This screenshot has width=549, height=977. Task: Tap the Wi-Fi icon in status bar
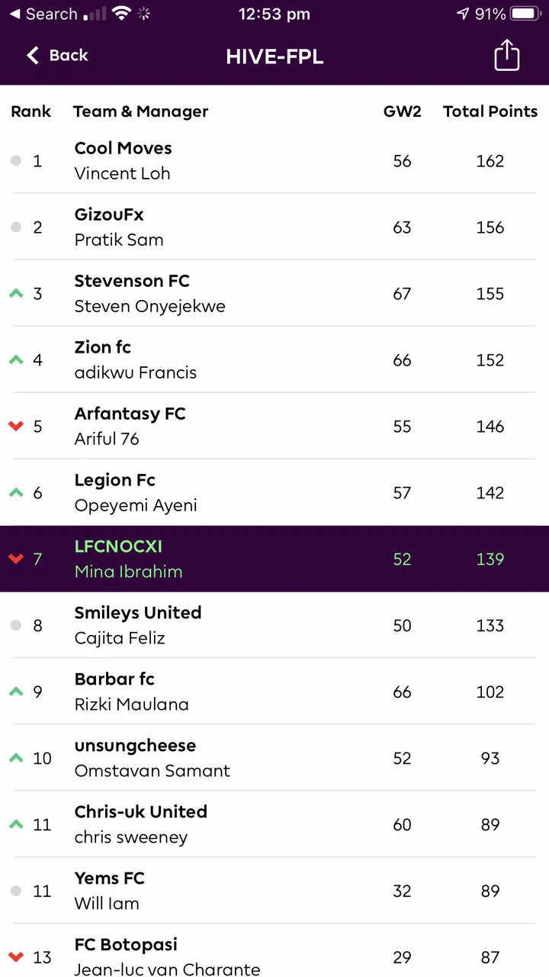pyautogui.click(x=121, y=14)
